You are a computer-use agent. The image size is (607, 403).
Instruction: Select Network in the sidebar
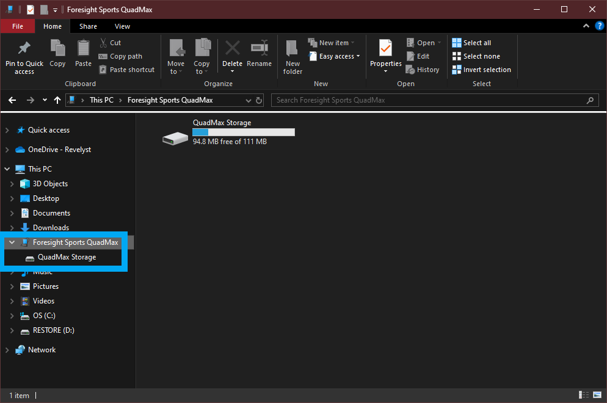click(42, 350)
